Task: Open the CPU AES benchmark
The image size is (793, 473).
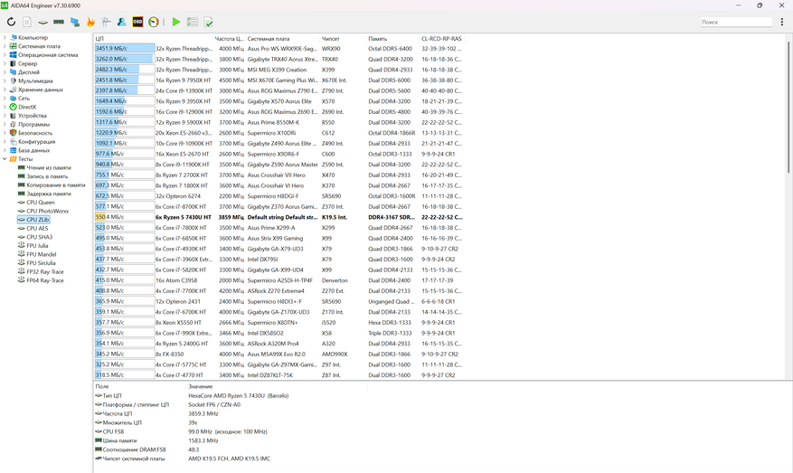Action: (x=37, y=228)
